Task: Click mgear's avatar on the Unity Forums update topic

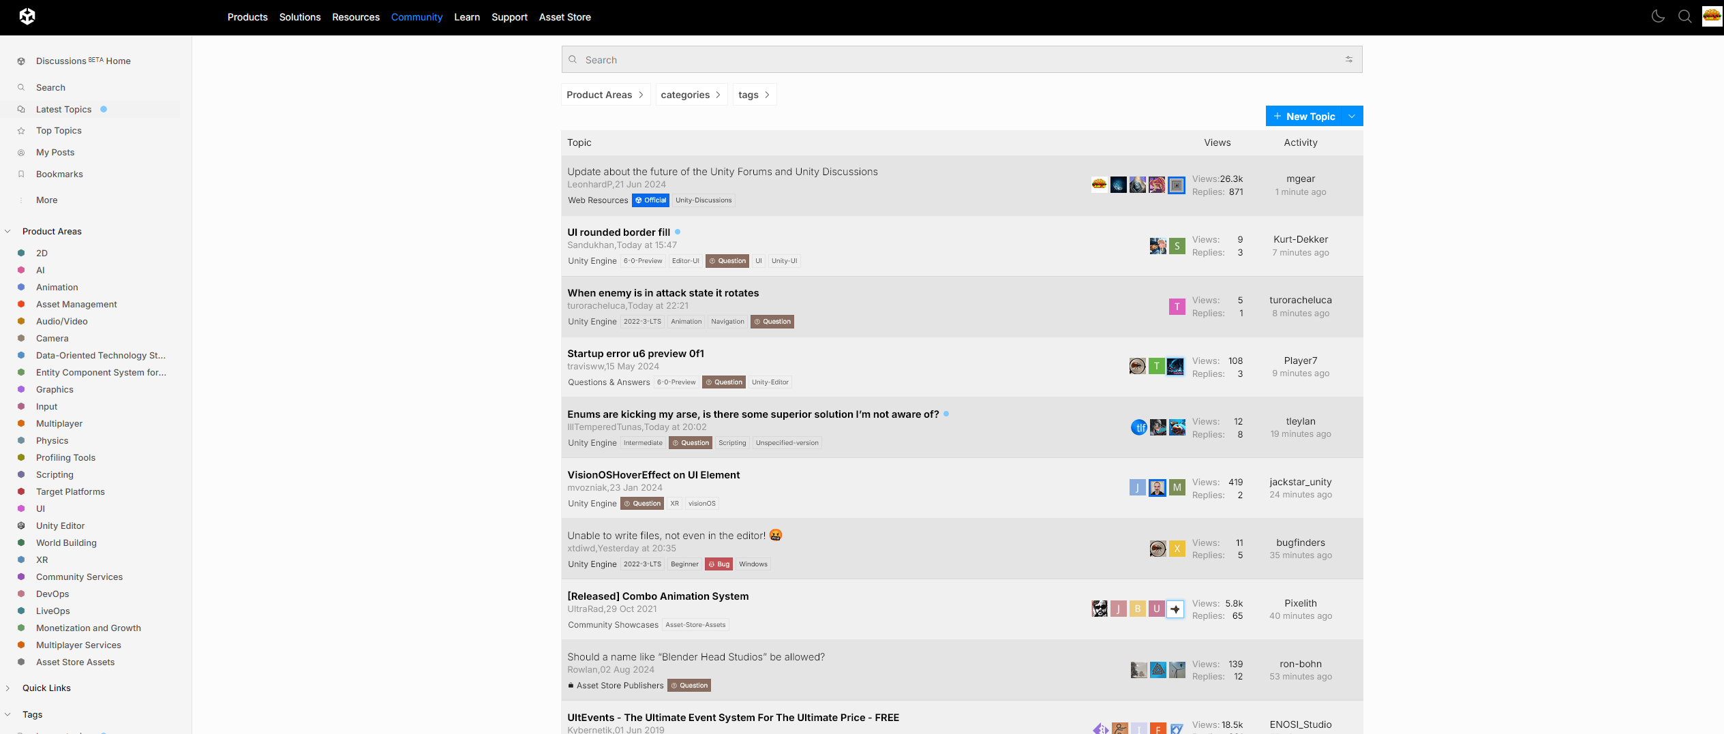Action: [x=1100, y=185]
